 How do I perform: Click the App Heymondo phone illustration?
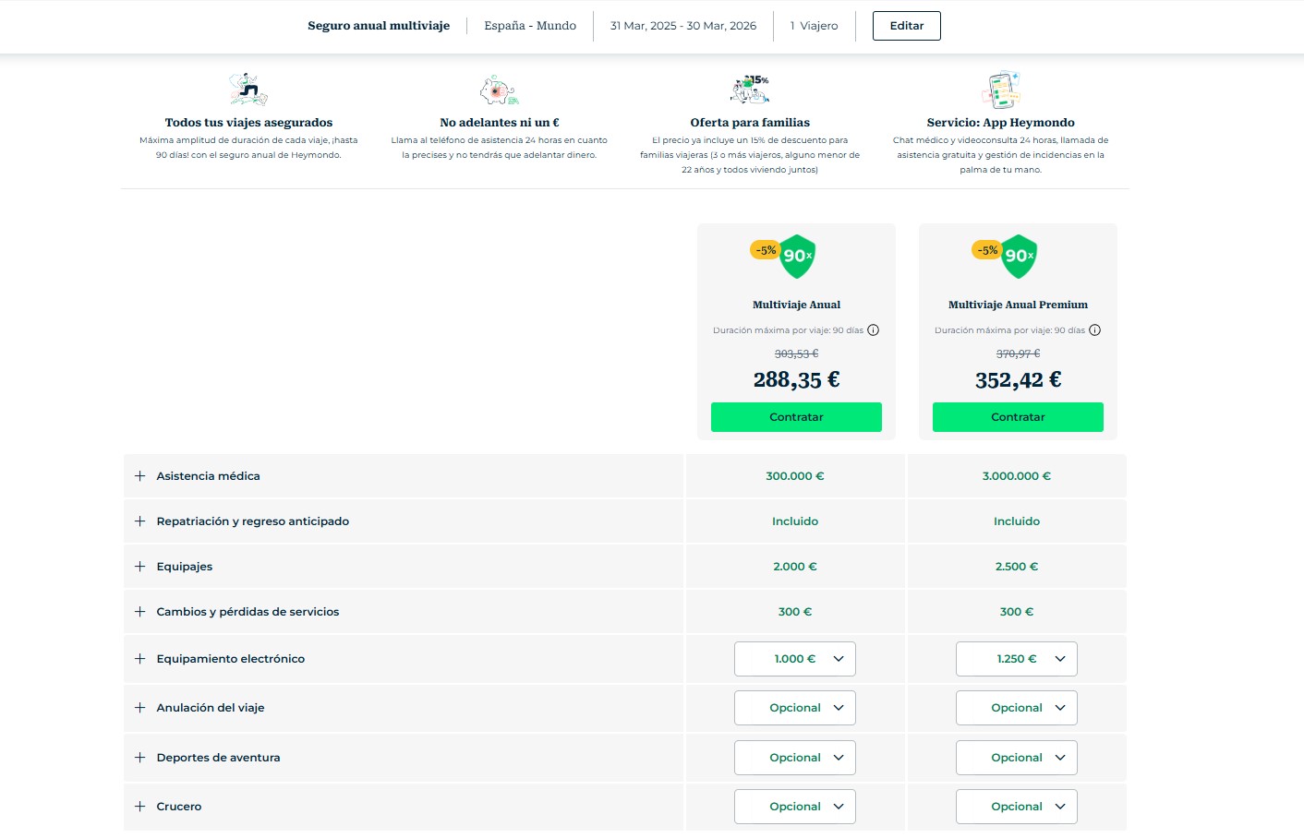(x=1002, y=90)
